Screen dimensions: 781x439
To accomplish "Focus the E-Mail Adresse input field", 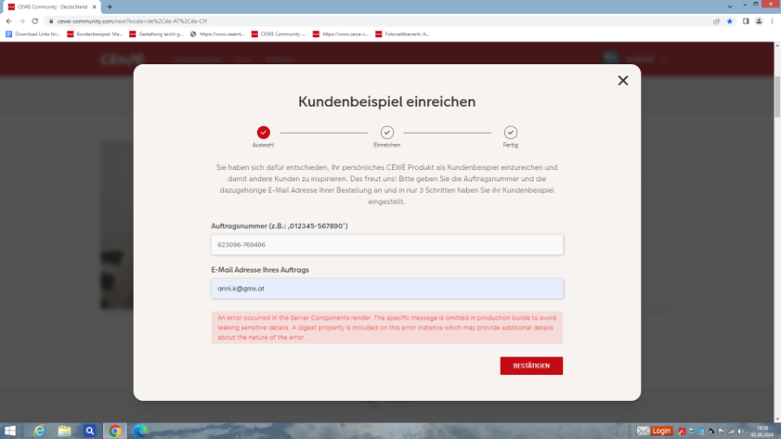I will click(x=387, y=289).
